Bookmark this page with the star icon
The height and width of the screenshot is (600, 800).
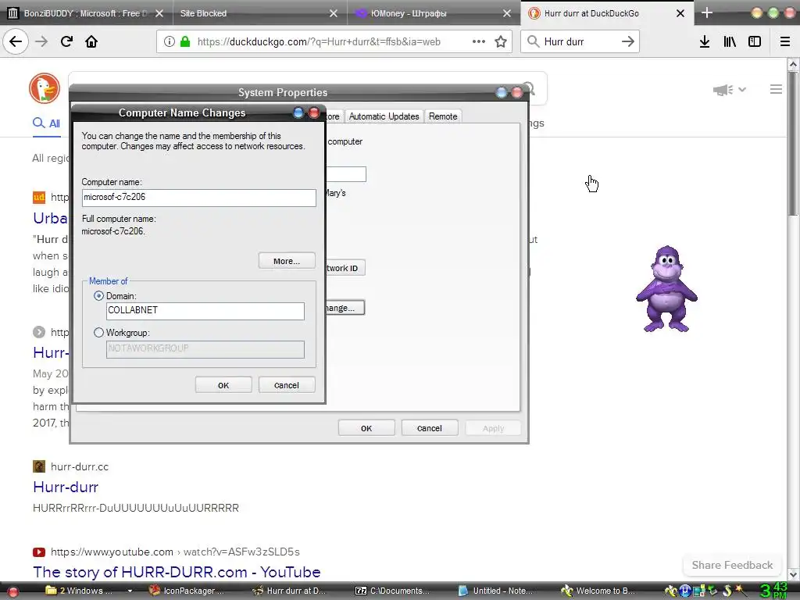click(501, 41)
